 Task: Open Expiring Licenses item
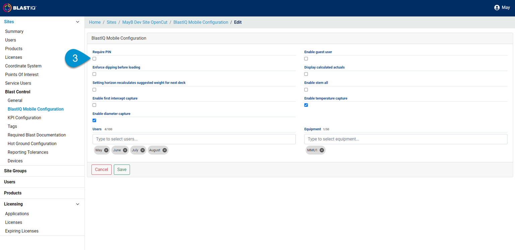(22, 231)
